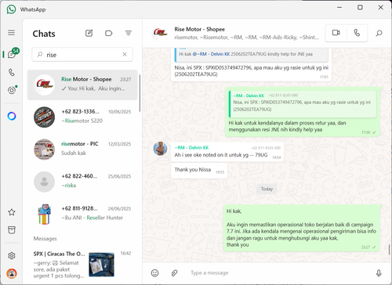The height and width of the screenshot is (285, 392).
Task: Click the 'Messages' section header
Action: pyautogui.click(x=45, y=239)
